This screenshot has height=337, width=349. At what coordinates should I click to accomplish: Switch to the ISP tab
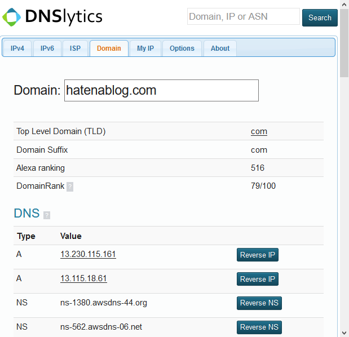tap(75, 48)
